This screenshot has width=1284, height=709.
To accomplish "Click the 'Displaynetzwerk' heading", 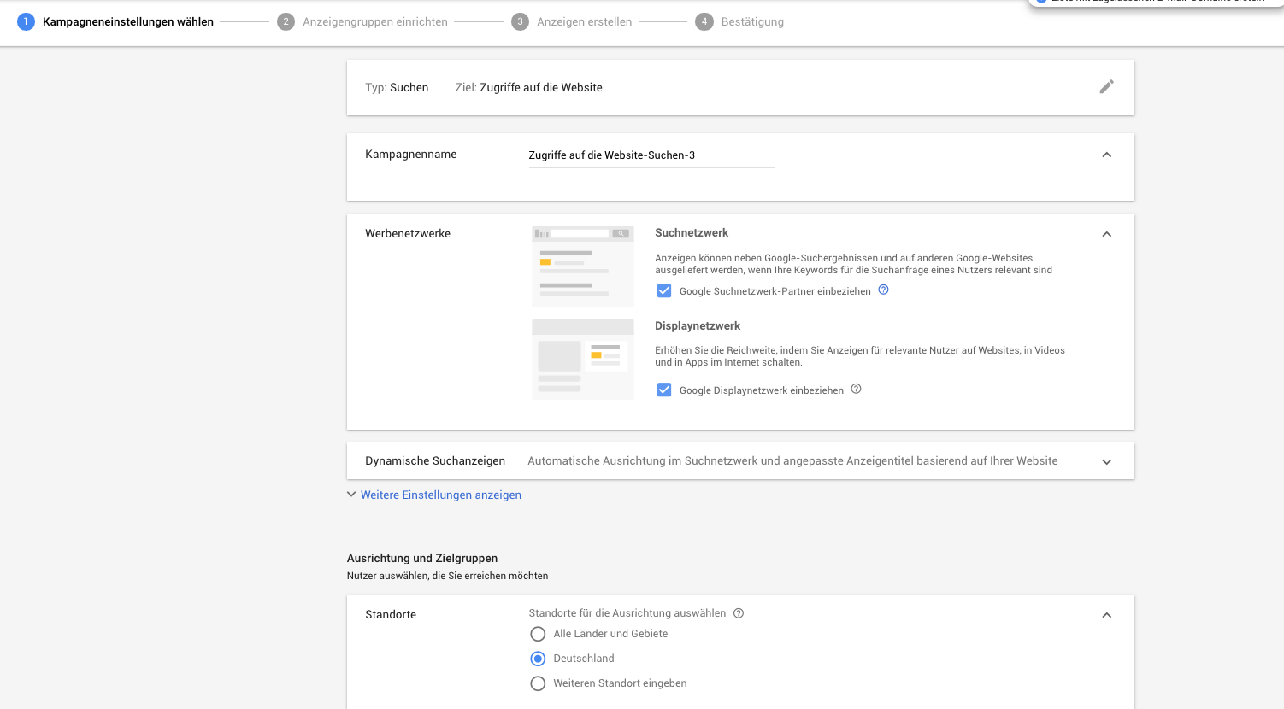I will coord(698,325).
